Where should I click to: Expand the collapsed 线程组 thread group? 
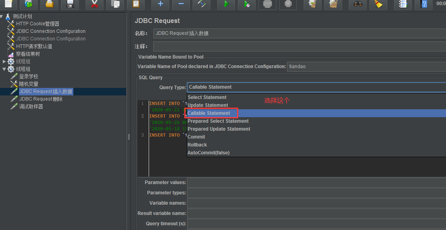pos(3,61)
